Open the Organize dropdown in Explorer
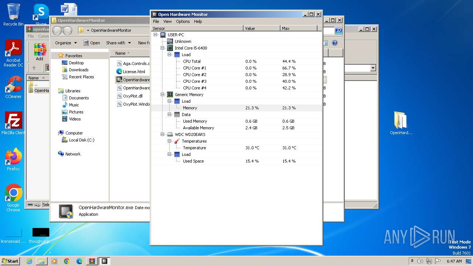This screenshot has width=473, height=266. pyautogui.click(x=66, y=43)
